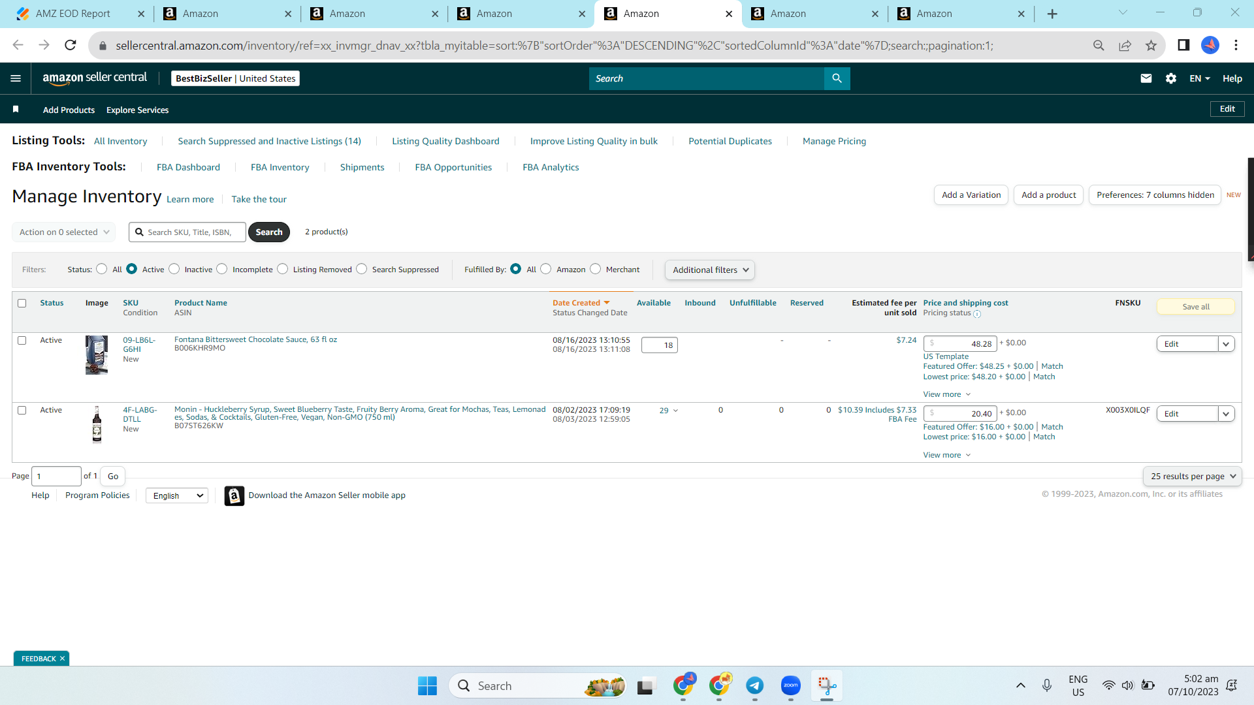Toggle the browser side panel icon
1254x705 pixels.
coord(1183,45)
